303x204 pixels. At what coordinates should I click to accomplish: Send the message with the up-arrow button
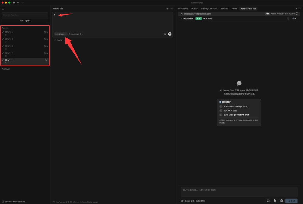(170, 34)
